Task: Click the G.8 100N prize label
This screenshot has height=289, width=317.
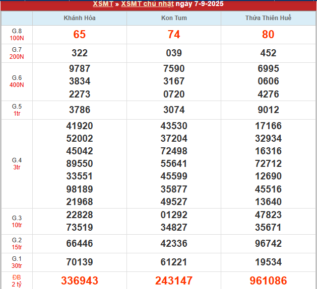Action: click(17, 35)
